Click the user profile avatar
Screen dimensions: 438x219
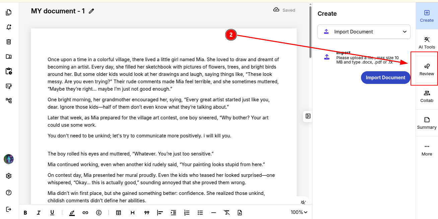click(9, 159)
